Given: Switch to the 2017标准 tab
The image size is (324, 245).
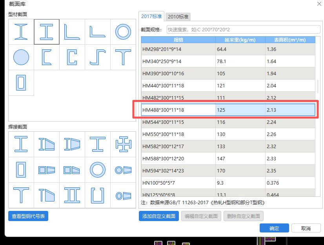Looking at the screenshot, I should 151,16.
